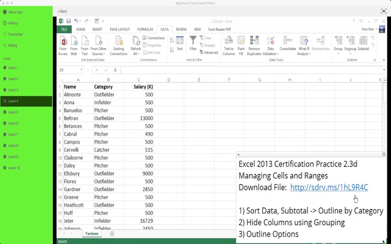This screenshot has height=244, width=391.
Task: Switch to the REVIEW tab
Action: [181, 29]
